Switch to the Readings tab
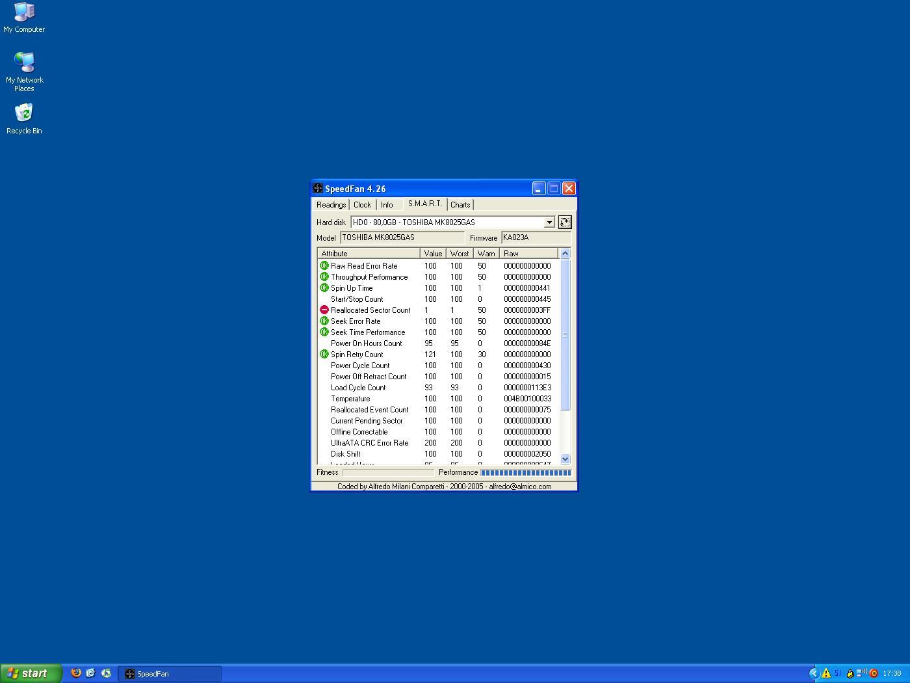 [x=331, y=205]
